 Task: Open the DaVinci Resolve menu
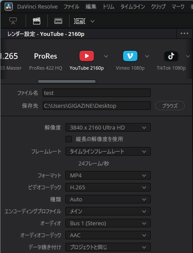(37, 6)
